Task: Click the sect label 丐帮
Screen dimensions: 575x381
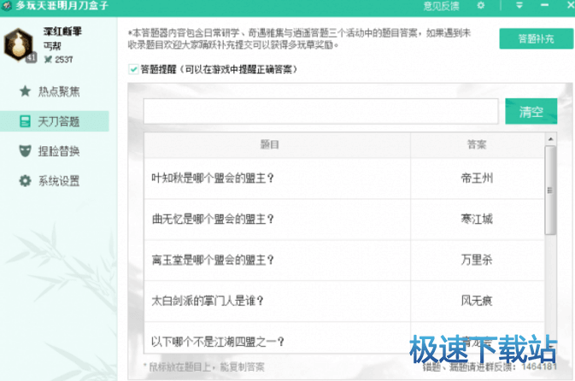Action: [x=52, y=46]
